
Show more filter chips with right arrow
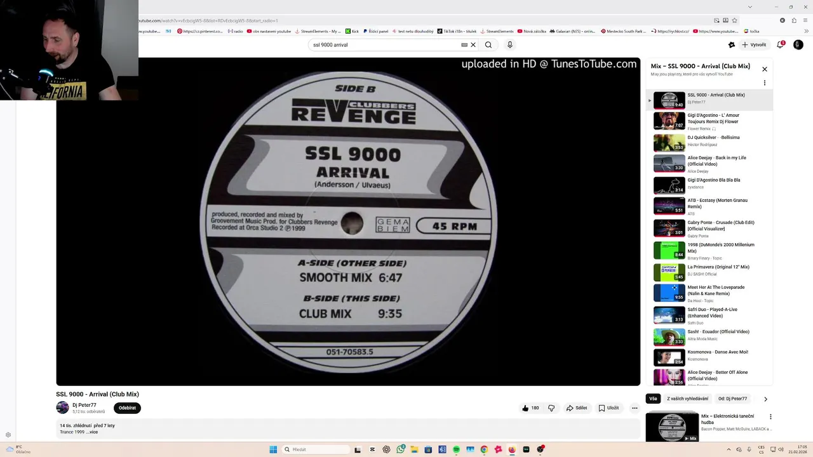pos(765,399)
